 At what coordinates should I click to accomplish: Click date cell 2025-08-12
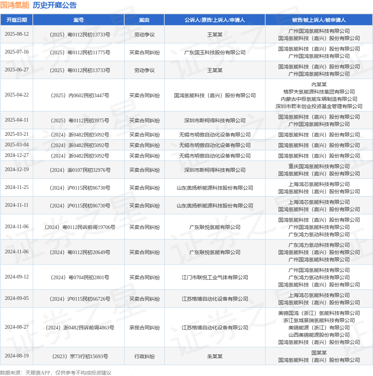tap(16, 34)
